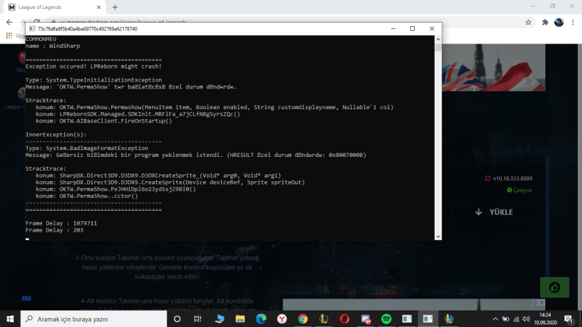The height and width of the screenshot is (327, 582).
Task: Click the UK flag banner image
Action: point(494,68)
